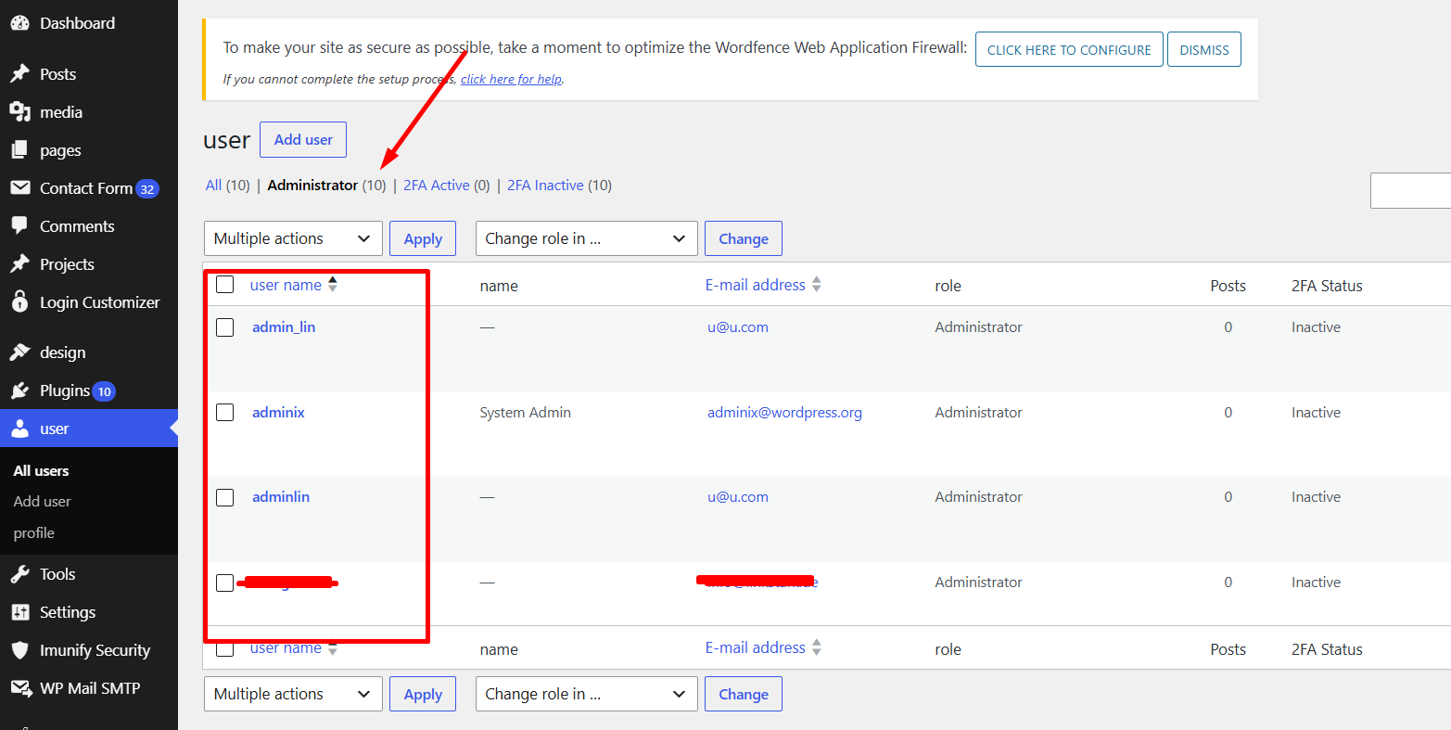Viewport: 1451px width, 730px height.
Task: Click the Tools wrench icon
Action: 19,574
